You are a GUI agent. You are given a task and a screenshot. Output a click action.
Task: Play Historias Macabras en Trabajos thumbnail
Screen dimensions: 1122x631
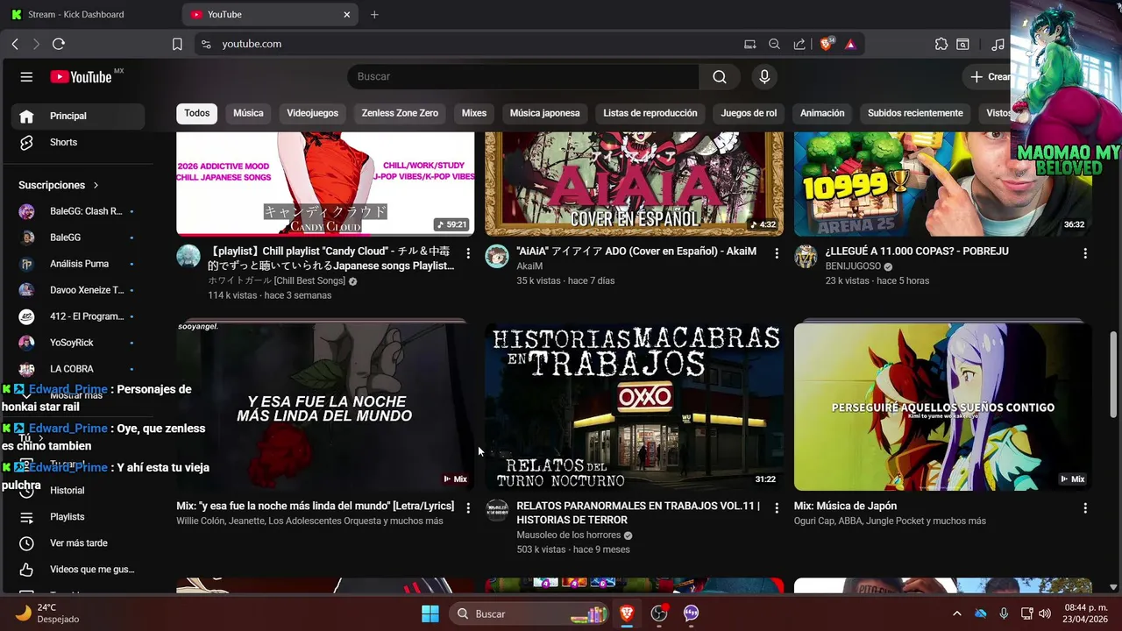635,407
